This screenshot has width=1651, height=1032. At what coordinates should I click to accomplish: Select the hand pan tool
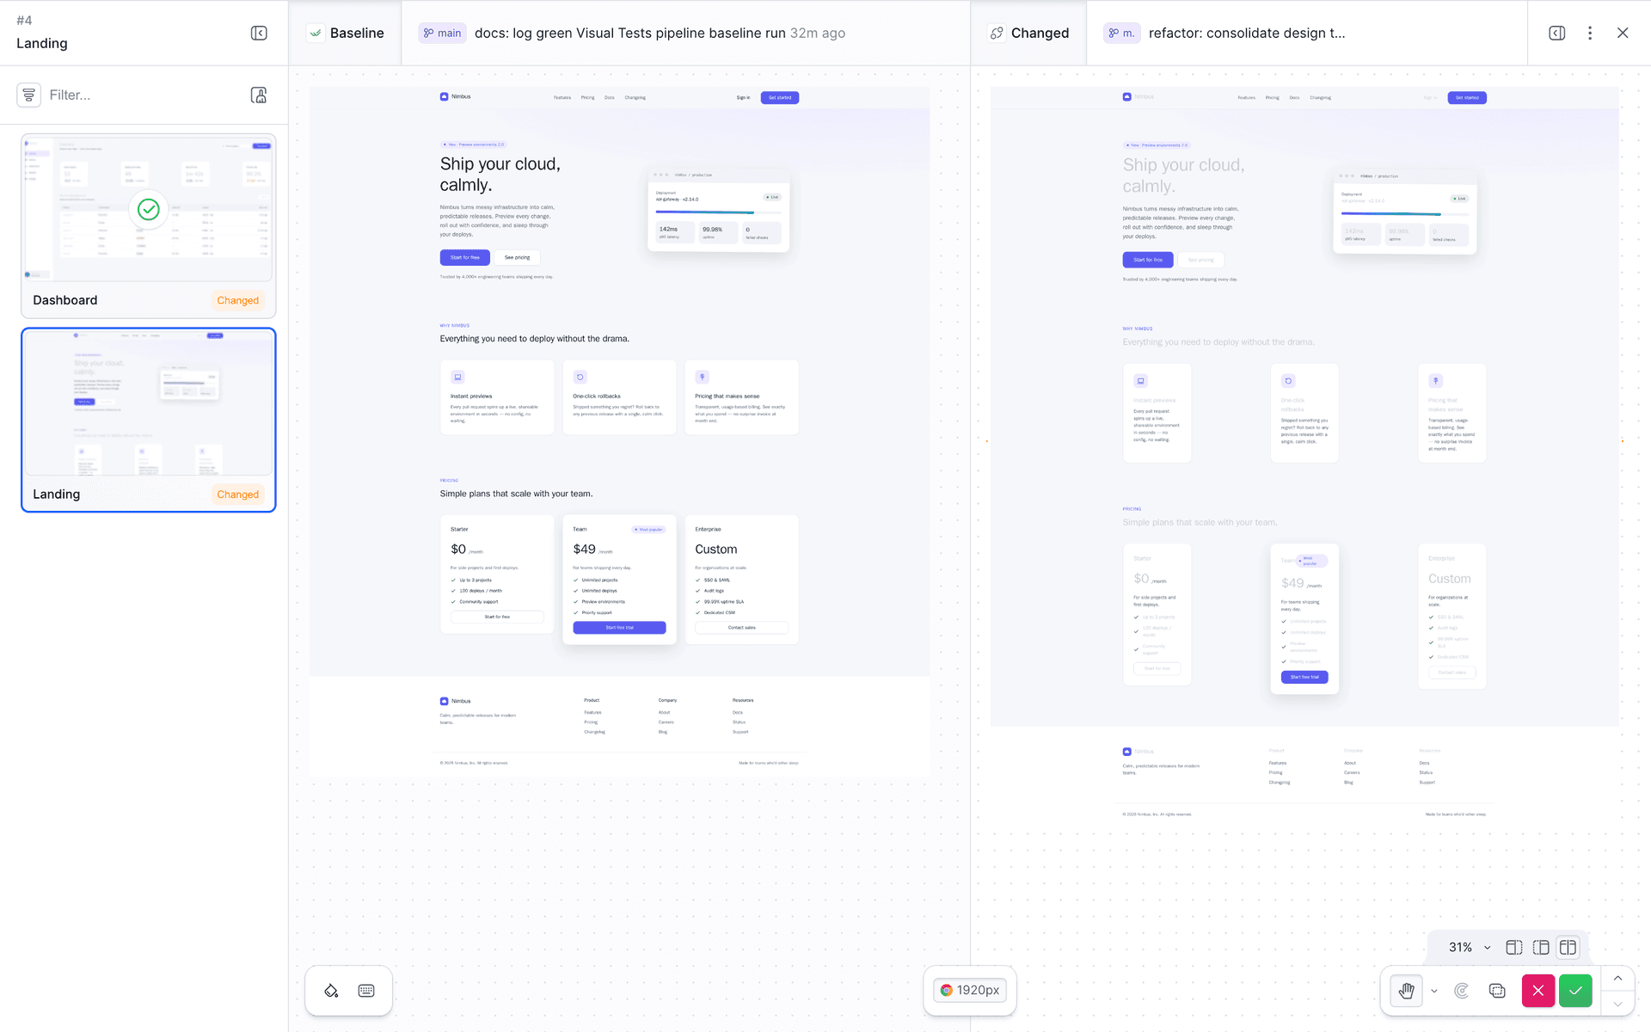[x=1407, y=991]
